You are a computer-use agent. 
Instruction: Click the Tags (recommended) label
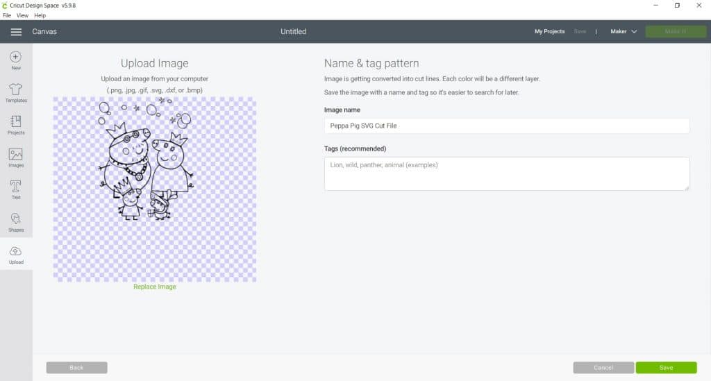point(355,149)
